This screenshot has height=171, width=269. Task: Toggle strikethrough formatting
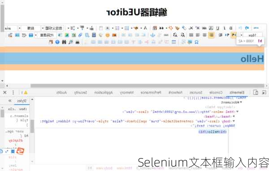tap(204, 28)
